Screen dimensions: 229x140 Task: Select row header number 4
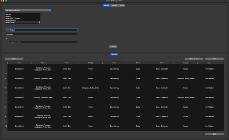tap(6, 69)
